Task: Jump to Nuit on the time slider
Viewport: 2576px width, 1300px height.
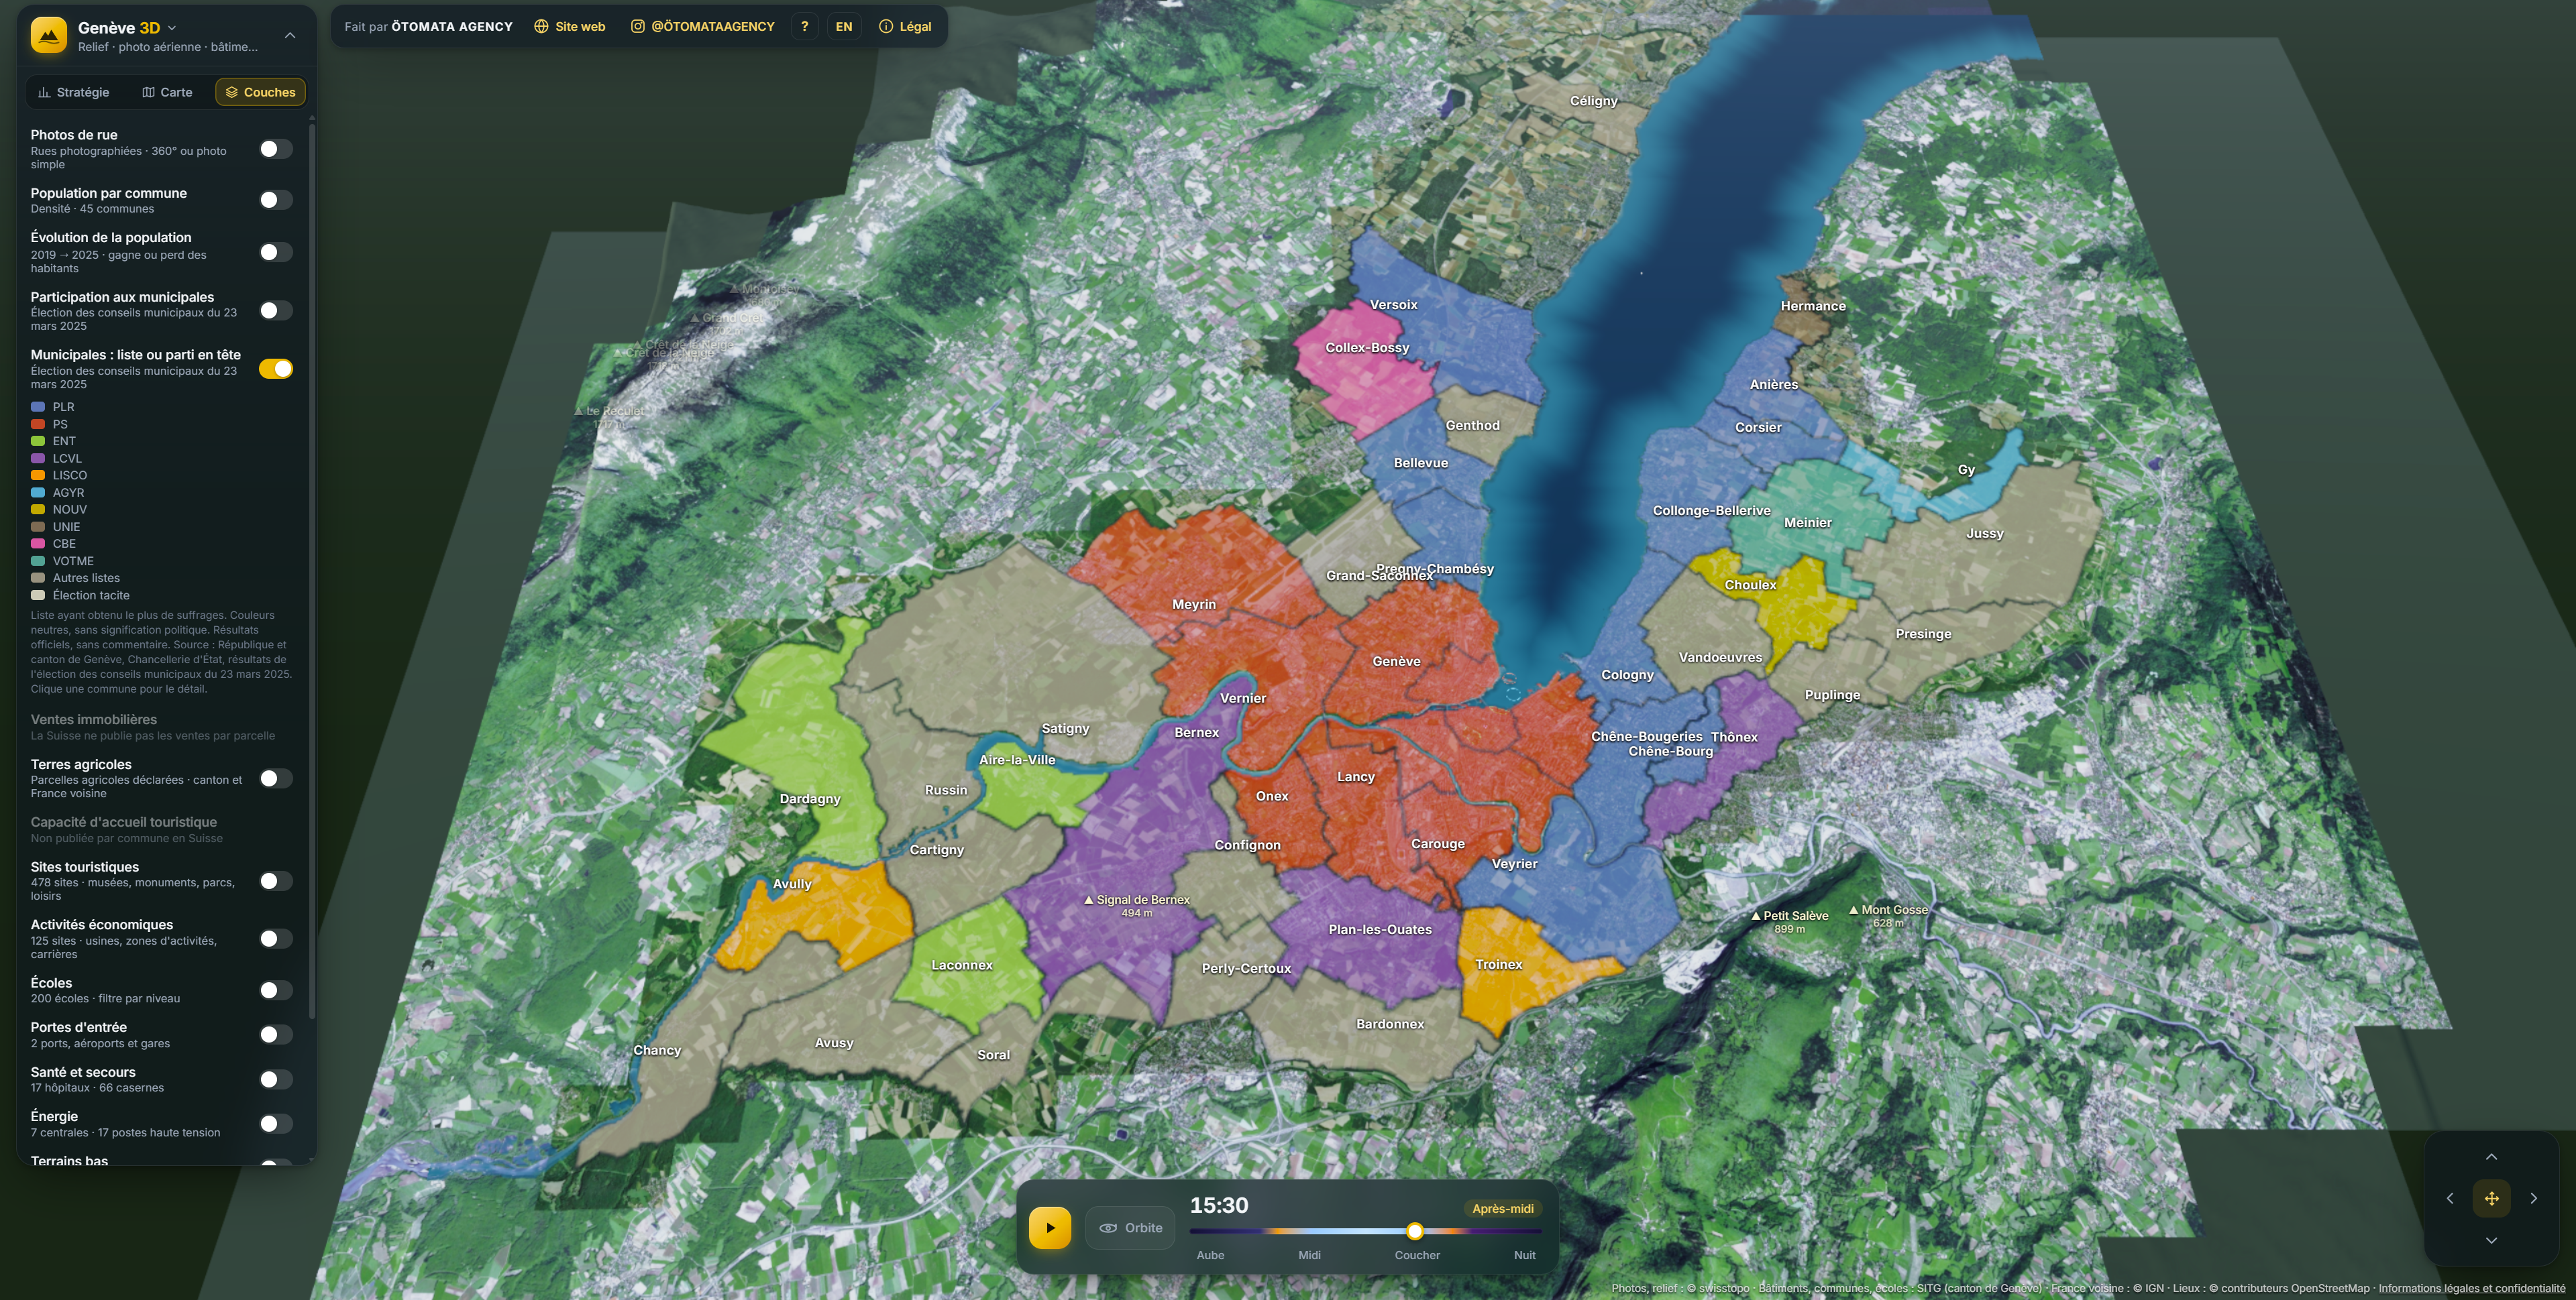Action: pos(1524,1255)
